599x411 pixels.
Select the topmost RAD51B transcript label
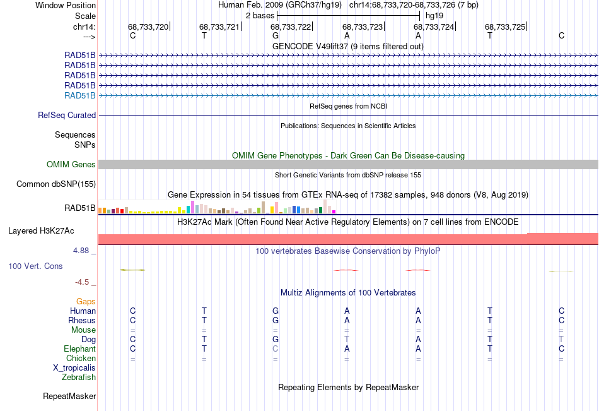tap(80, 55)
